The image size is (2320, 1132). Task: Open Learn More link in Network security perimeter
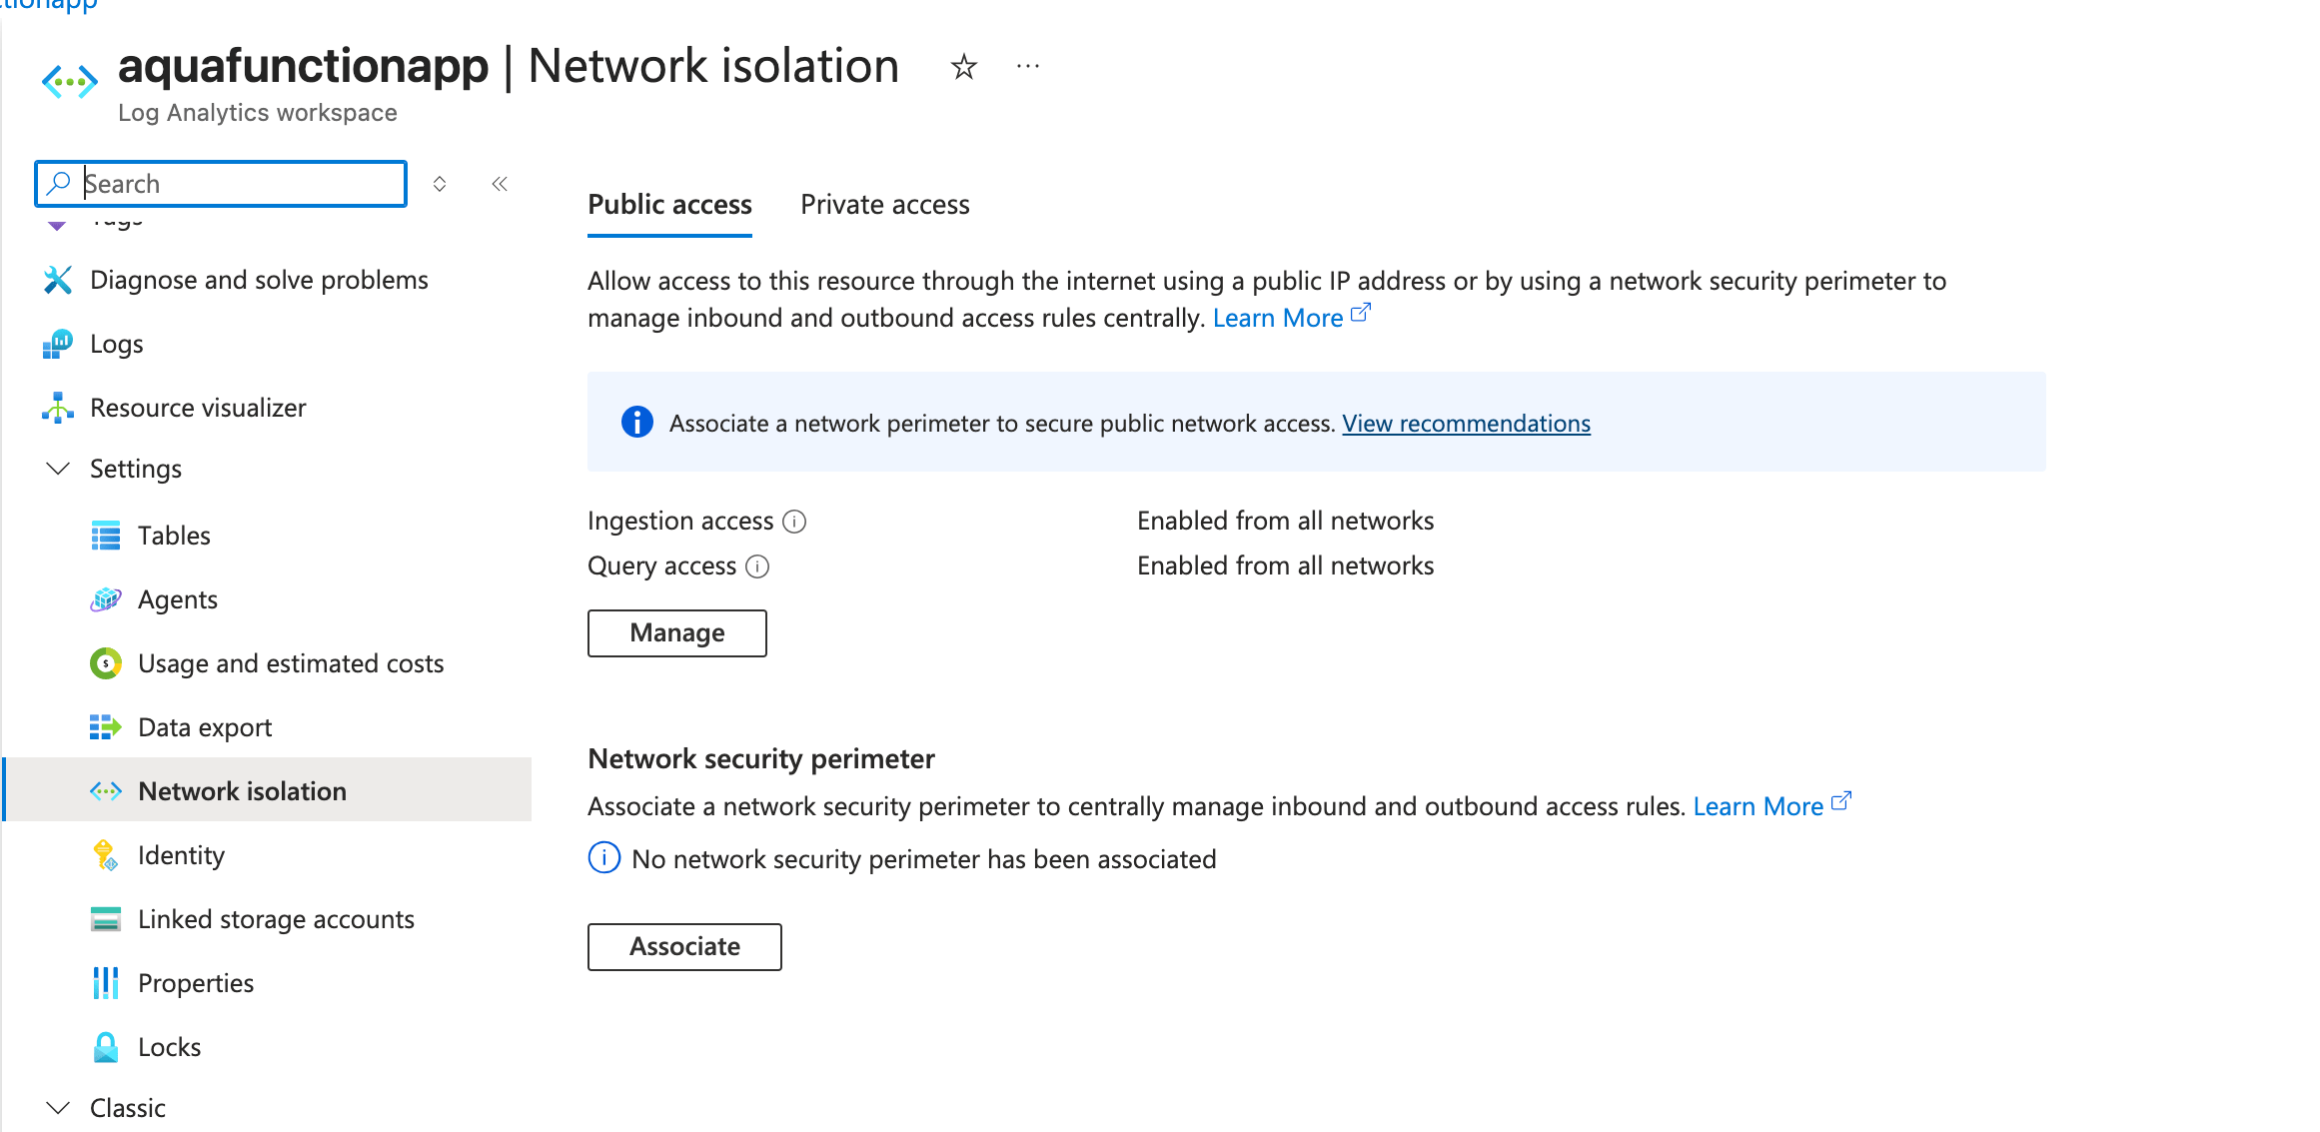[1771, 806]
